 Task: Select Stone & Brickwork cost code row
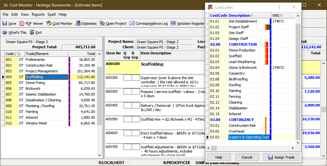pyautogui.click(x=250, y=68)
